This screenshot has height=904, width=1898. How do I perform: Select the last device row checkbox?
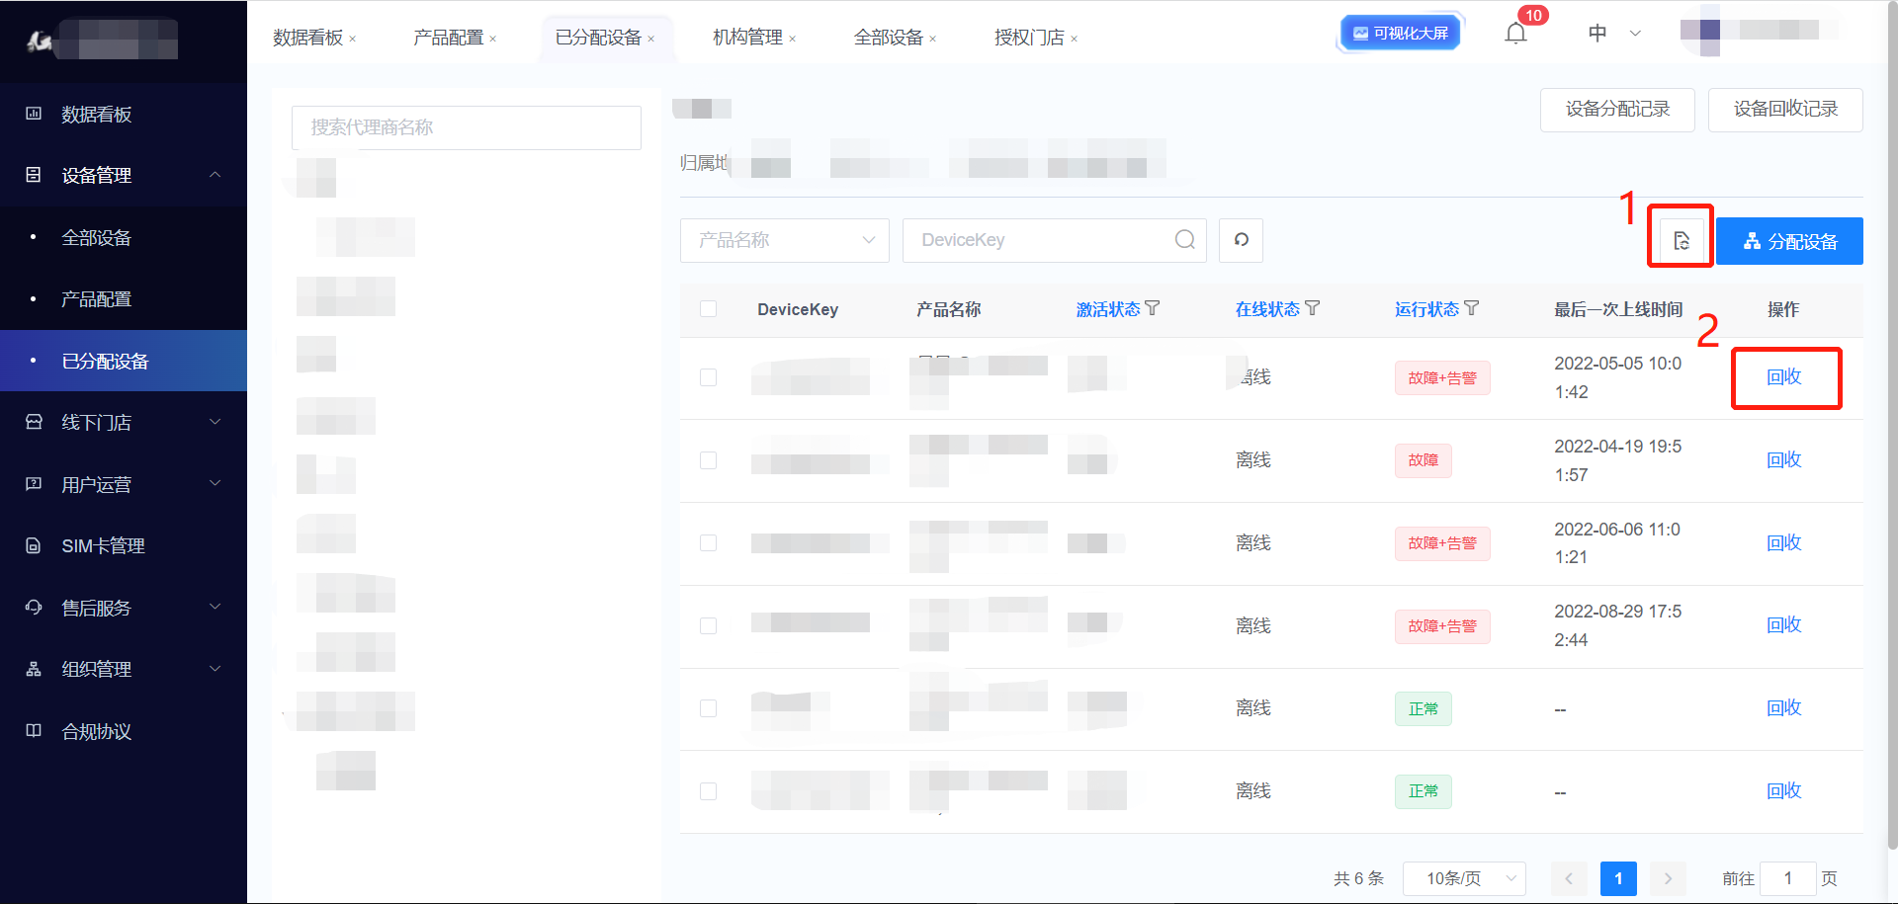pyautogui.click(x=708, y=791)
